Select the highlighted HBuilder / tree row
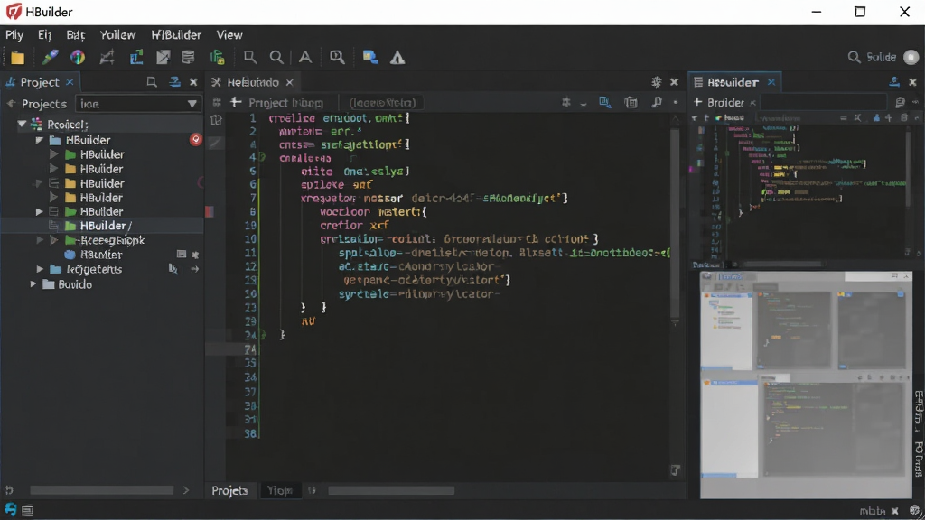925x520 pixels. click(102, 226)
